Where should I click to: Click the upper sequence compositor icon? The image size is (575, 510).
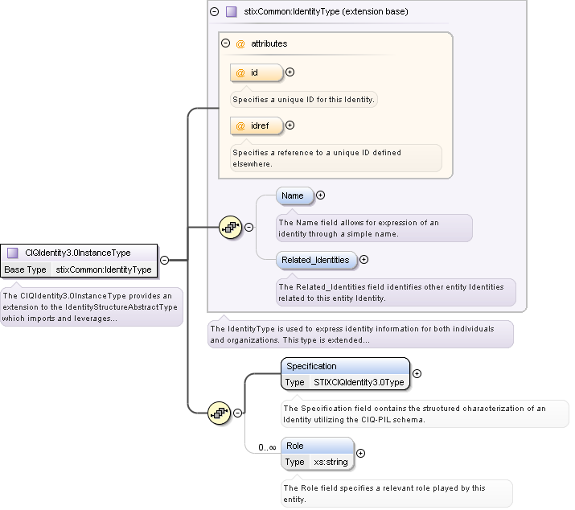[231, 228]
